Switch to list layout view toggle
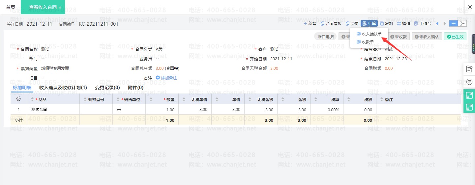The height and width of the screenshot is (185, 475). tap(454, 24)
